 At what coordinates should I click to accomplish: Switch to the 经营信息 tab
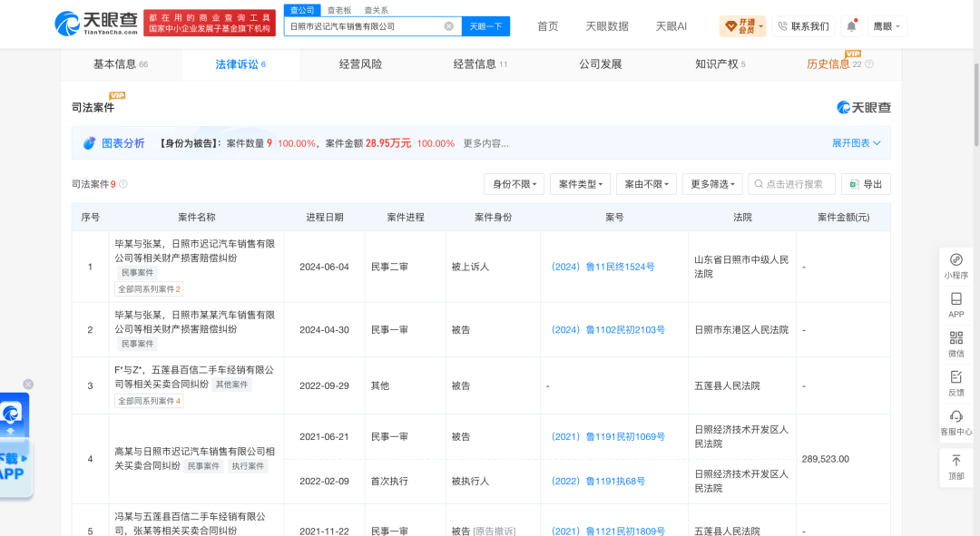point(480,64)
